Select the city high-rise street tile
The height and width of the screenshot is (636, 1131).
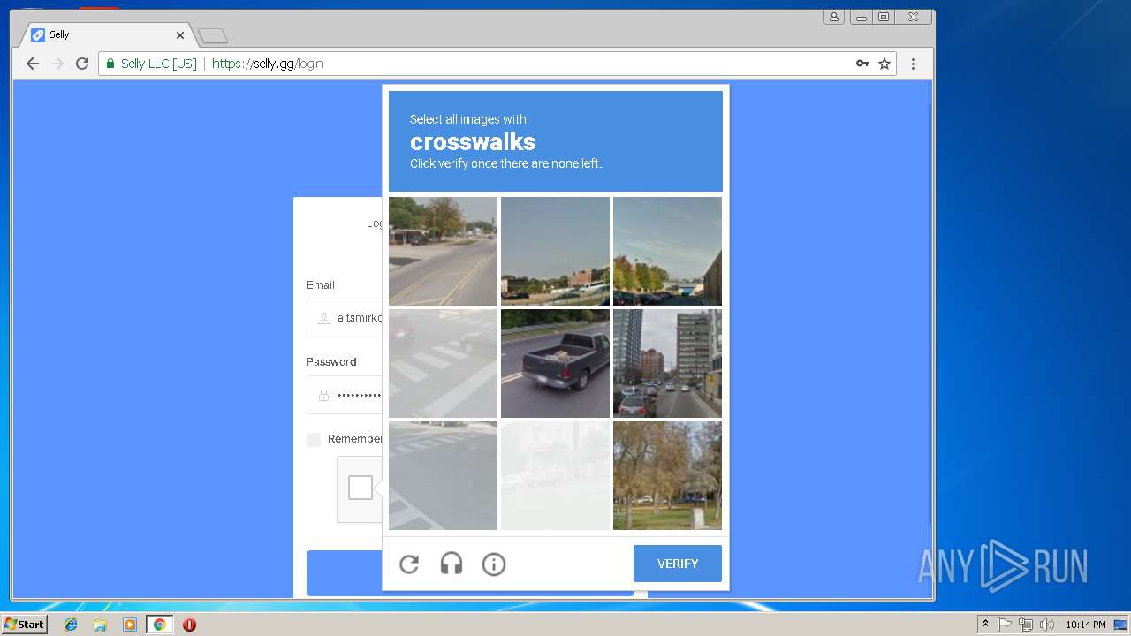(x=667, y=363)
